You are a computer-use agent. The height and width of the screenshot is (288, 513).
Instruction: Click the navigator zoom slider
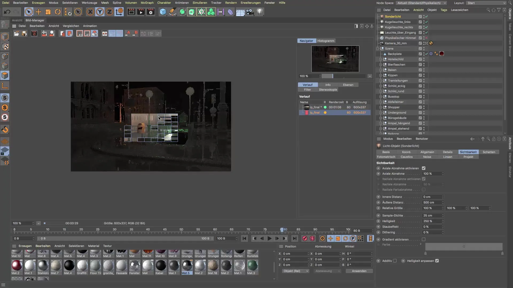(x=343, y=76)
